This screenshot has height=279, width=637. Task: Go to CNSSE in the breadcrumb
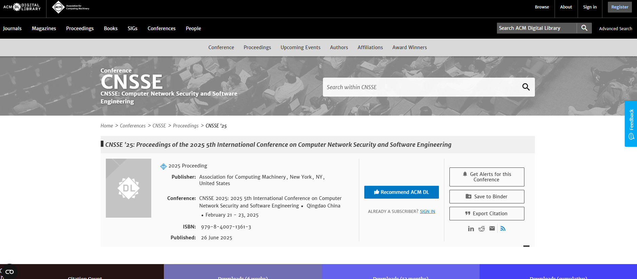click(159, 126)
